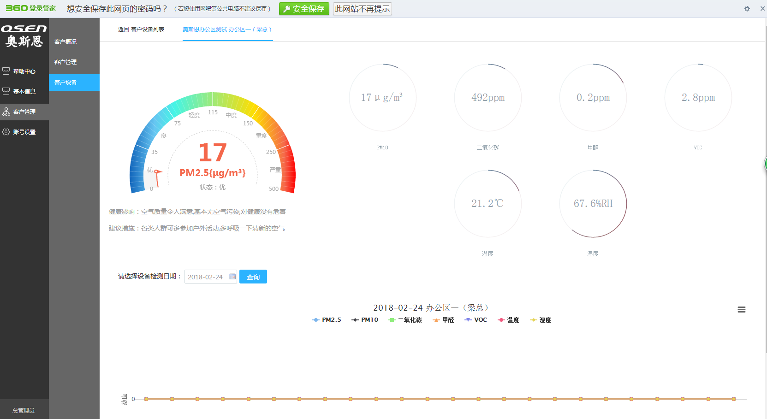Click the 帮助中心 sidebar icon

pyautogui.click(x=6, y=71)
